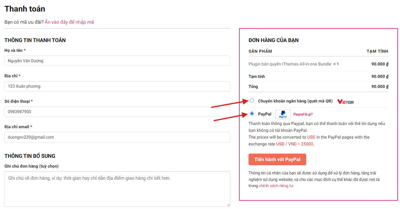
Task: Click into the phone number field
Action: [117, 112]
